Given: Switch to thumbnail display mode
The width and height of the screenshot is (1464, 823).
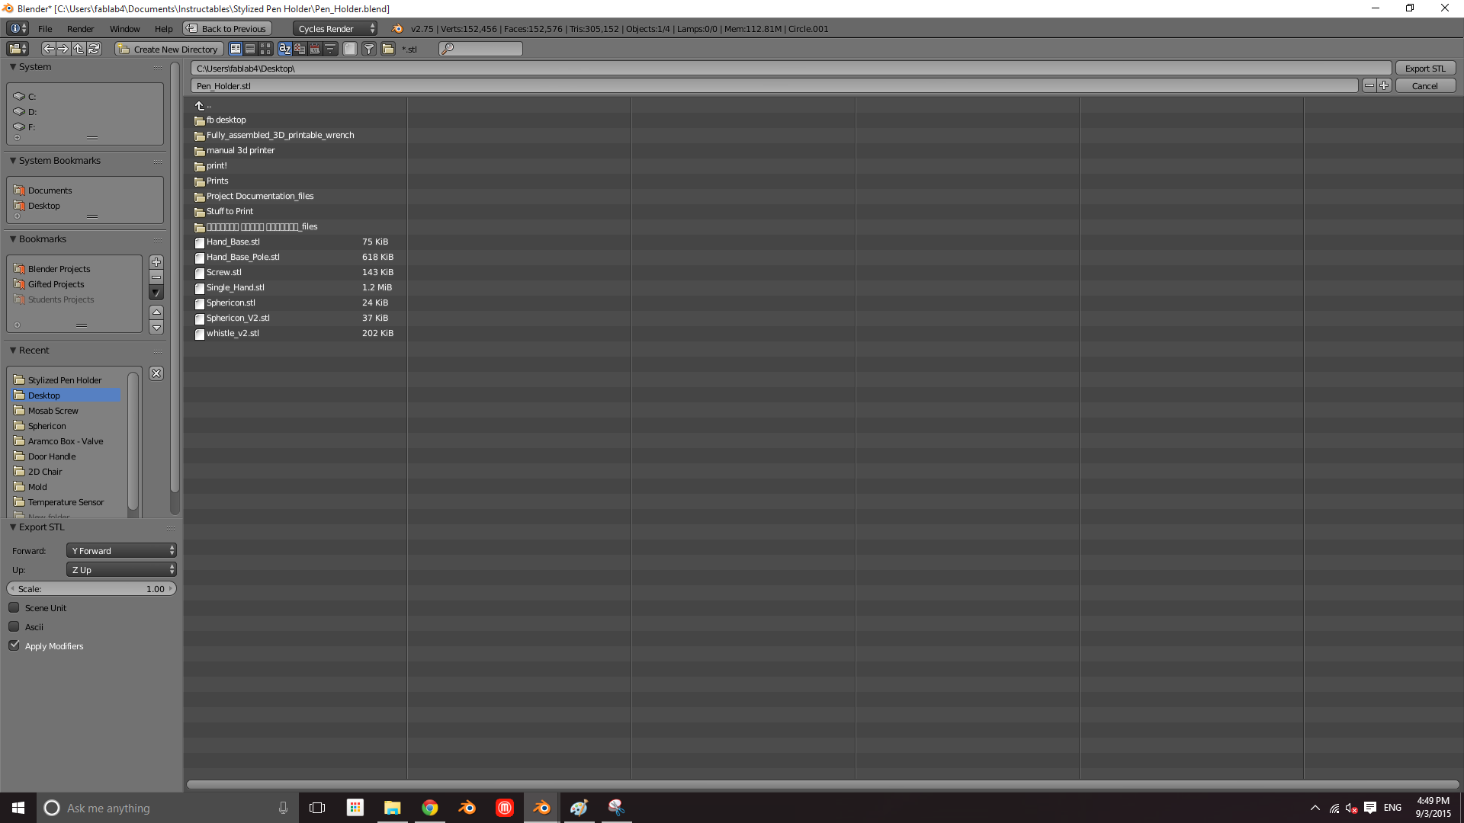Looking at the screenshot, I should [265, 49].
